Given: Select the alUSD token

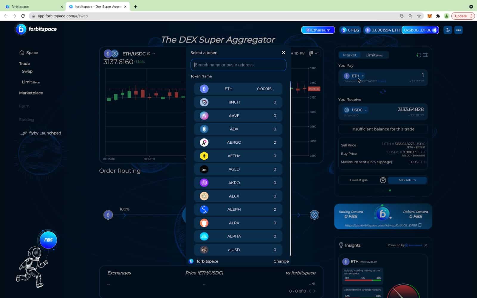Looking at the screenshot, I should (x=238, y=250).
